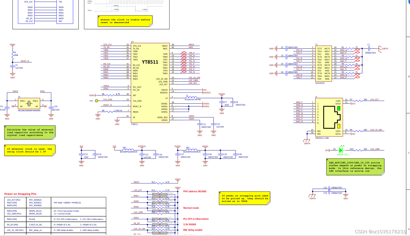410x236 pixels.
Task: Select the G24102CE transformer part number
Action: 320,83
